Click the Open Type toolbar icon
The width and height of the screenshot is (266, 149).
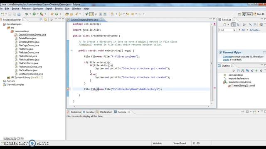point(67,14)
